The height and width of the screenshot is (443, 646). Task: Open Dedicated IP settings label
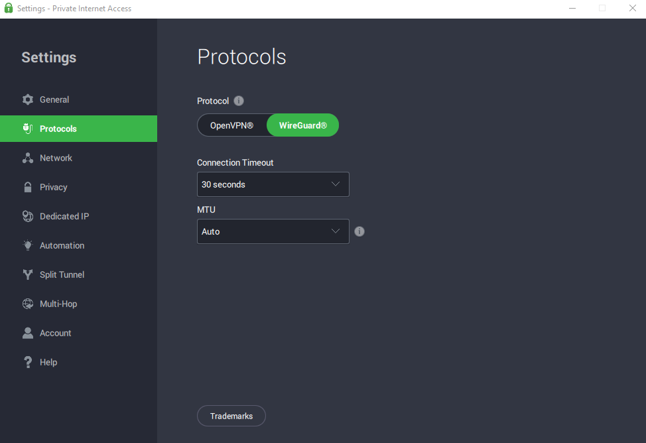coord(64,216)
